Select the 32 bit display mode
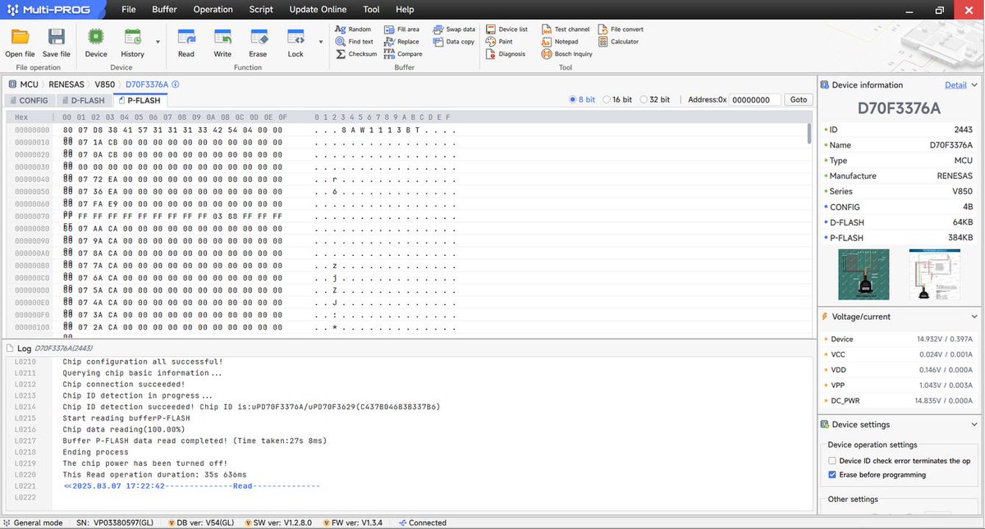985x529 pixels. pos(654,99)
